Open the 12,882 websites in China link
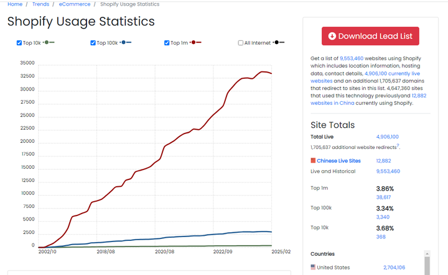 [419, 96]
